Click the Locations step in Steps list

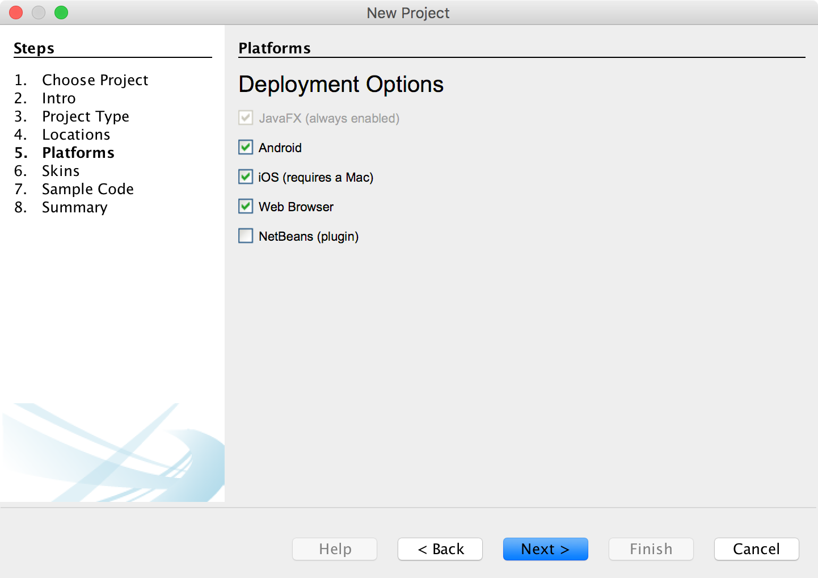coord(76,135)
